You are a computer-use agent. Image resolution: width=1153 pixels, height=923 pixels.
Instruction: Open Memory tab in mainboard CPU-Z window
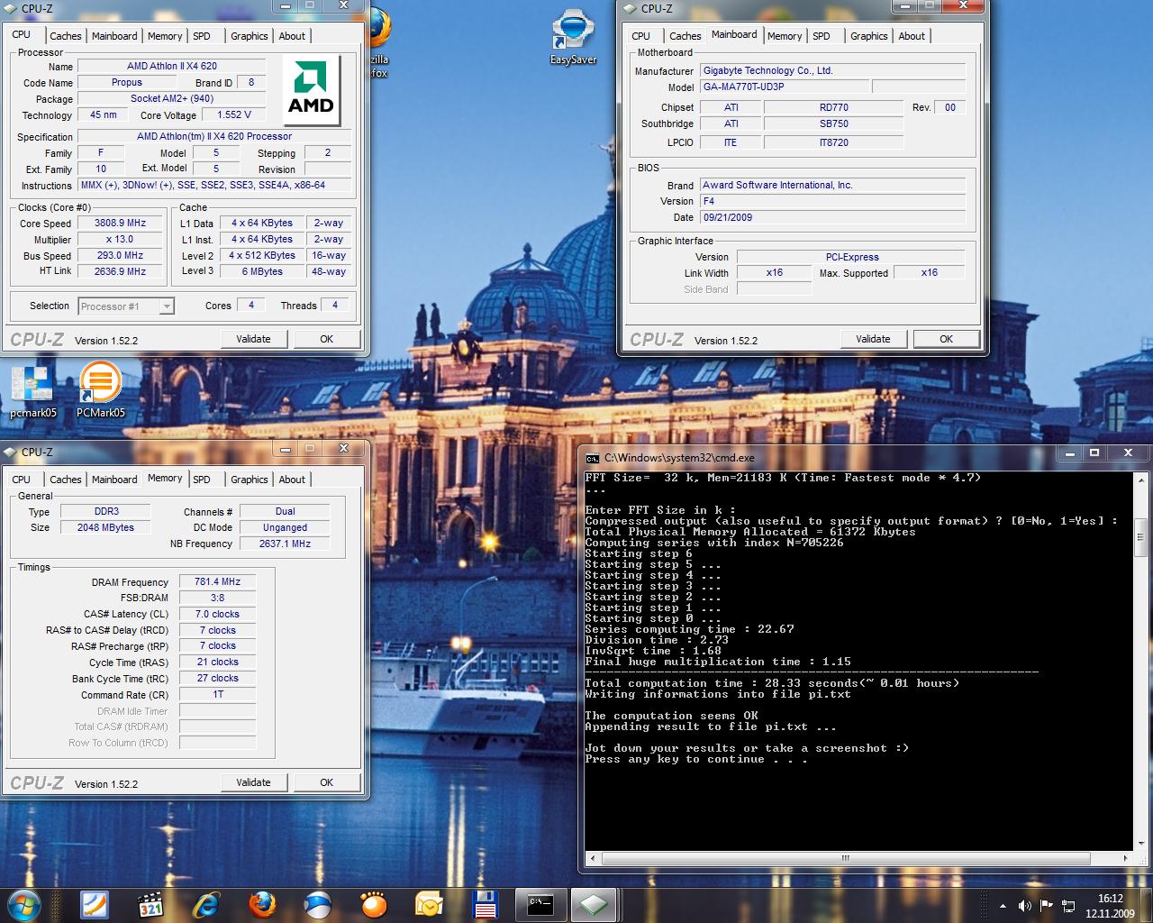pos(785,36)
